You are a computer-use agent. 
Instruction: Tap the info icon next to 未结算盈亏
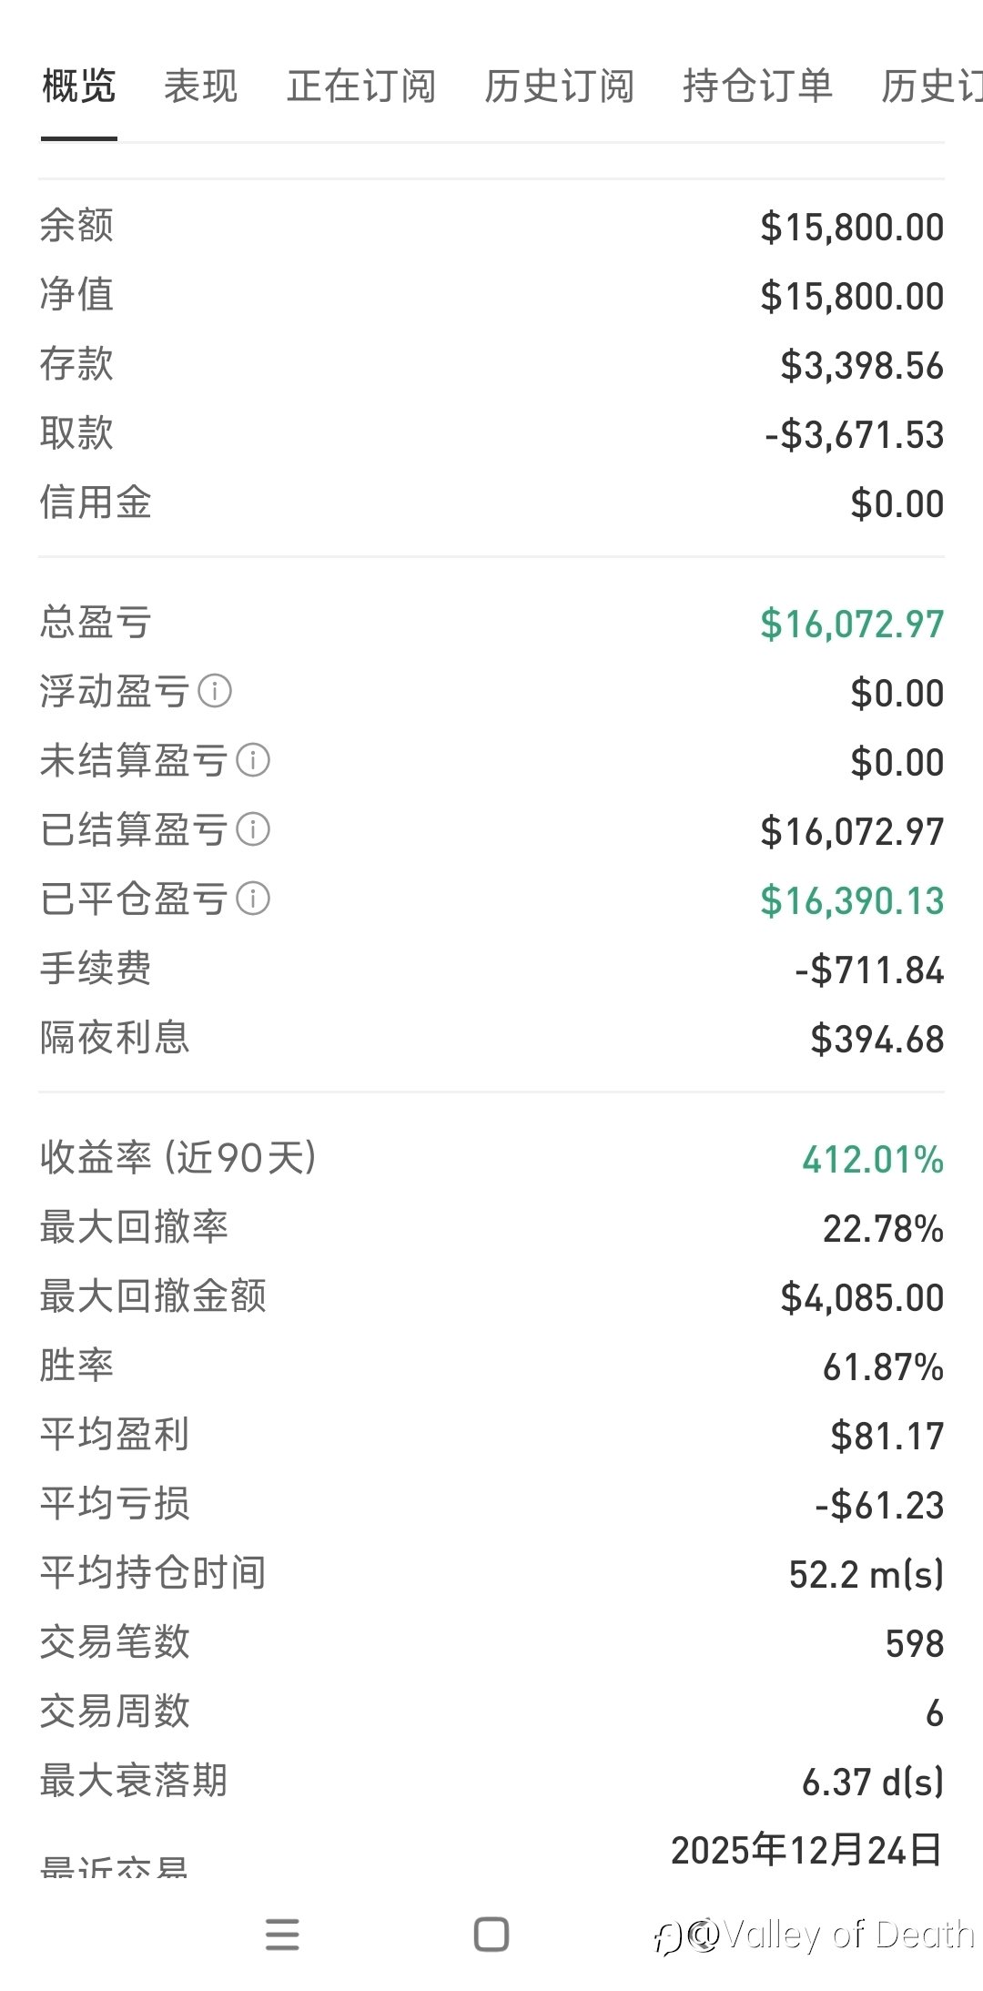pos(253,760)
